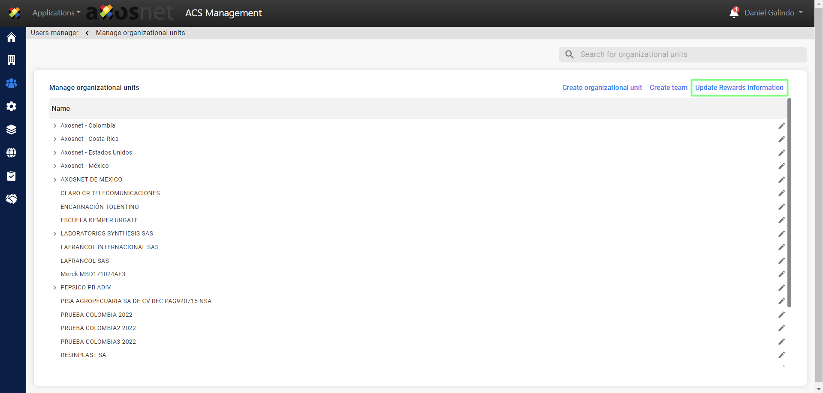Open the home icon in sidebar

tap(12, 37)
